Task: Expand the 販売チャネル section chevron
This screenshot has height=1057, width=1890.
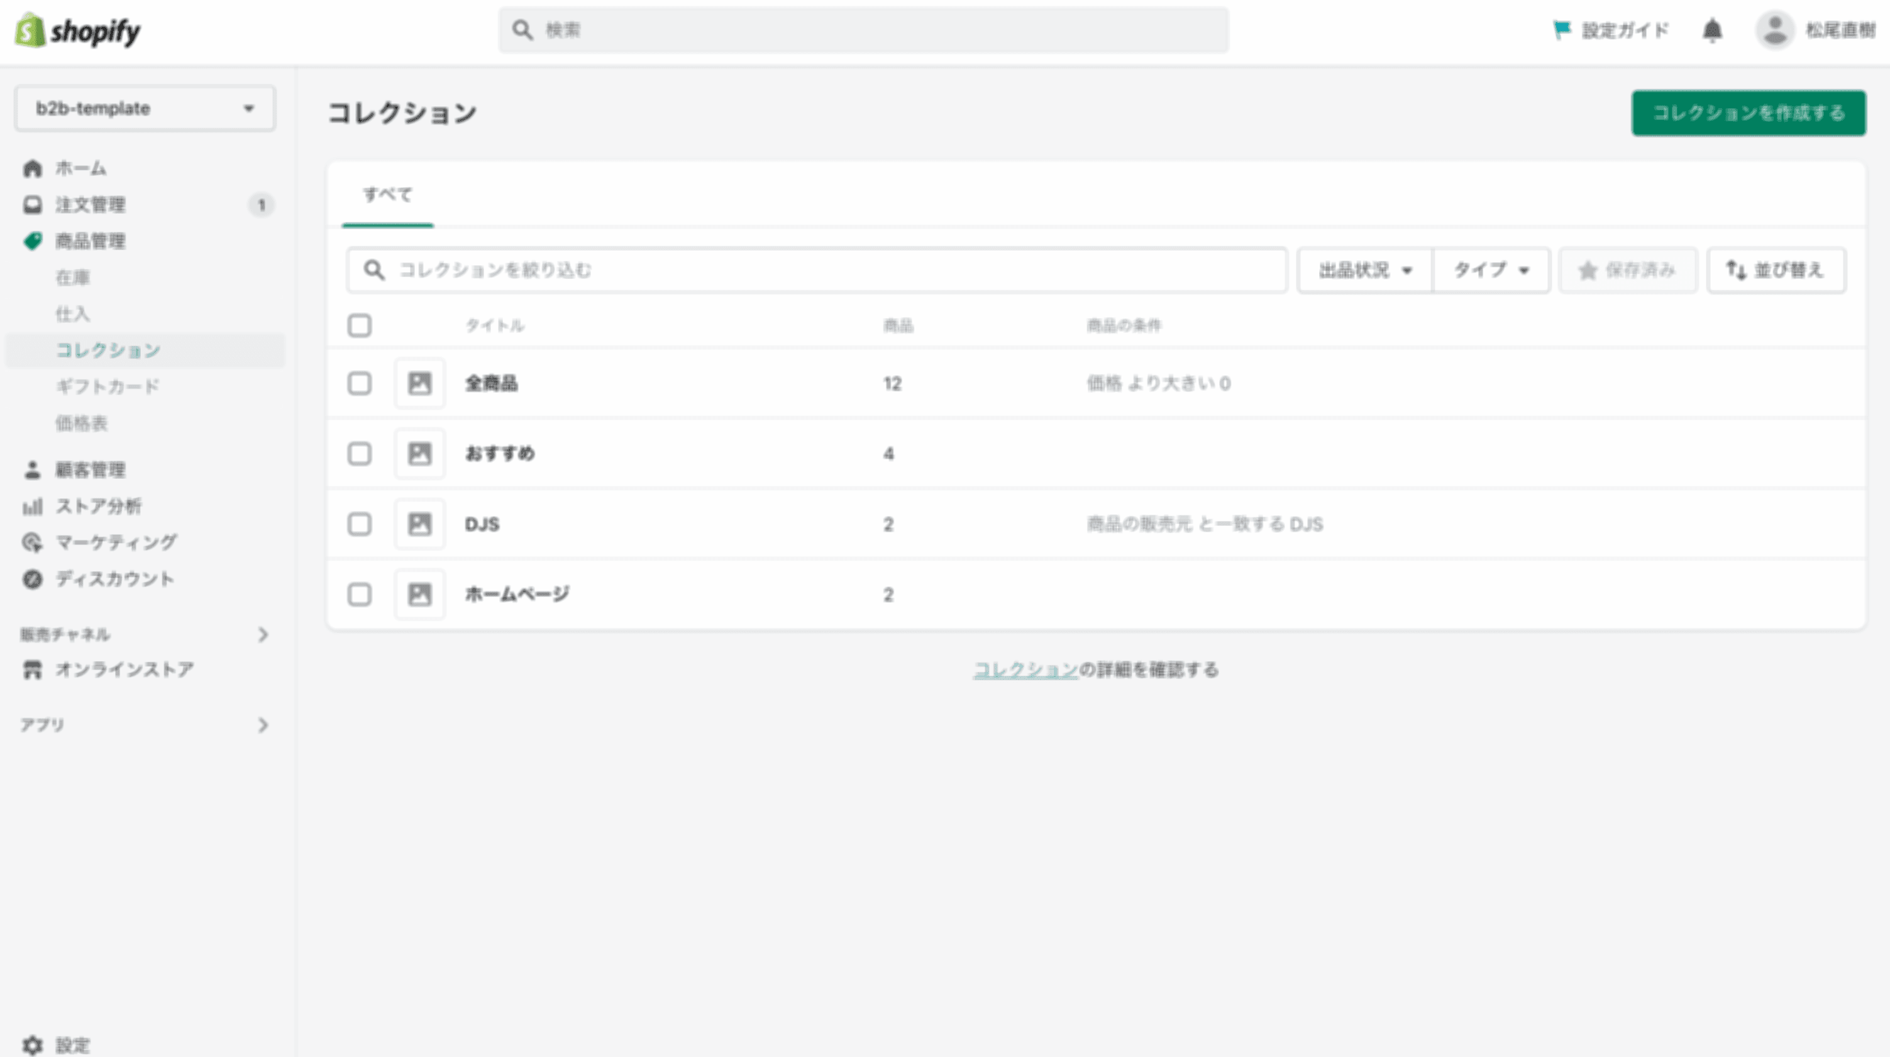Action: pyautogui.click(x=263, y=635)
